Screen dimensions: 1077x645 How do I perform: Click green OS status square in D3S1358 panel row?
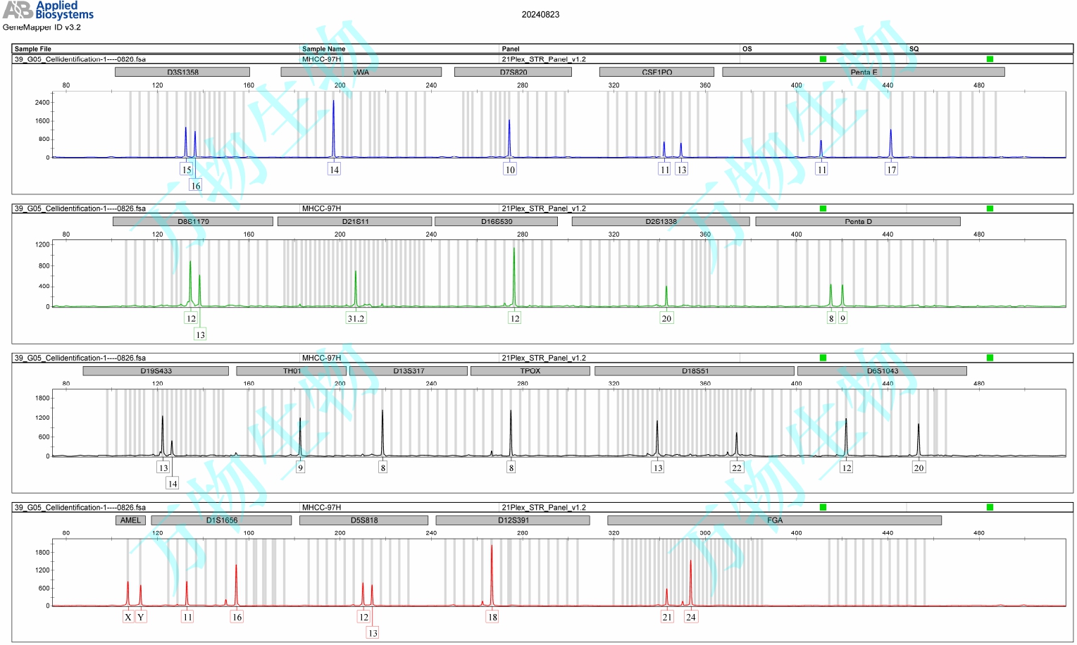(x=823, y=59)
